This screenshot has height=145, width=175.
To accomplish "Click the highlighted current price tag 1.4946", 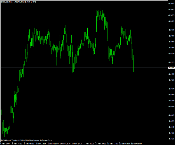I will point(172,68).
